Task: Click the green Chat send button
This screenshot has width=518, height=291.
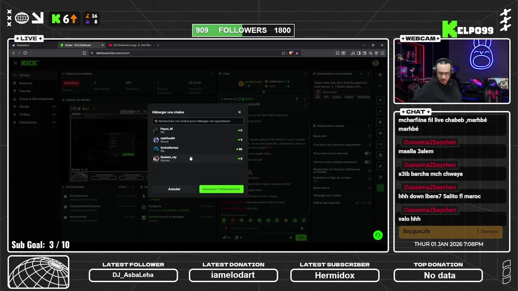Action: [x=301, y=238]
